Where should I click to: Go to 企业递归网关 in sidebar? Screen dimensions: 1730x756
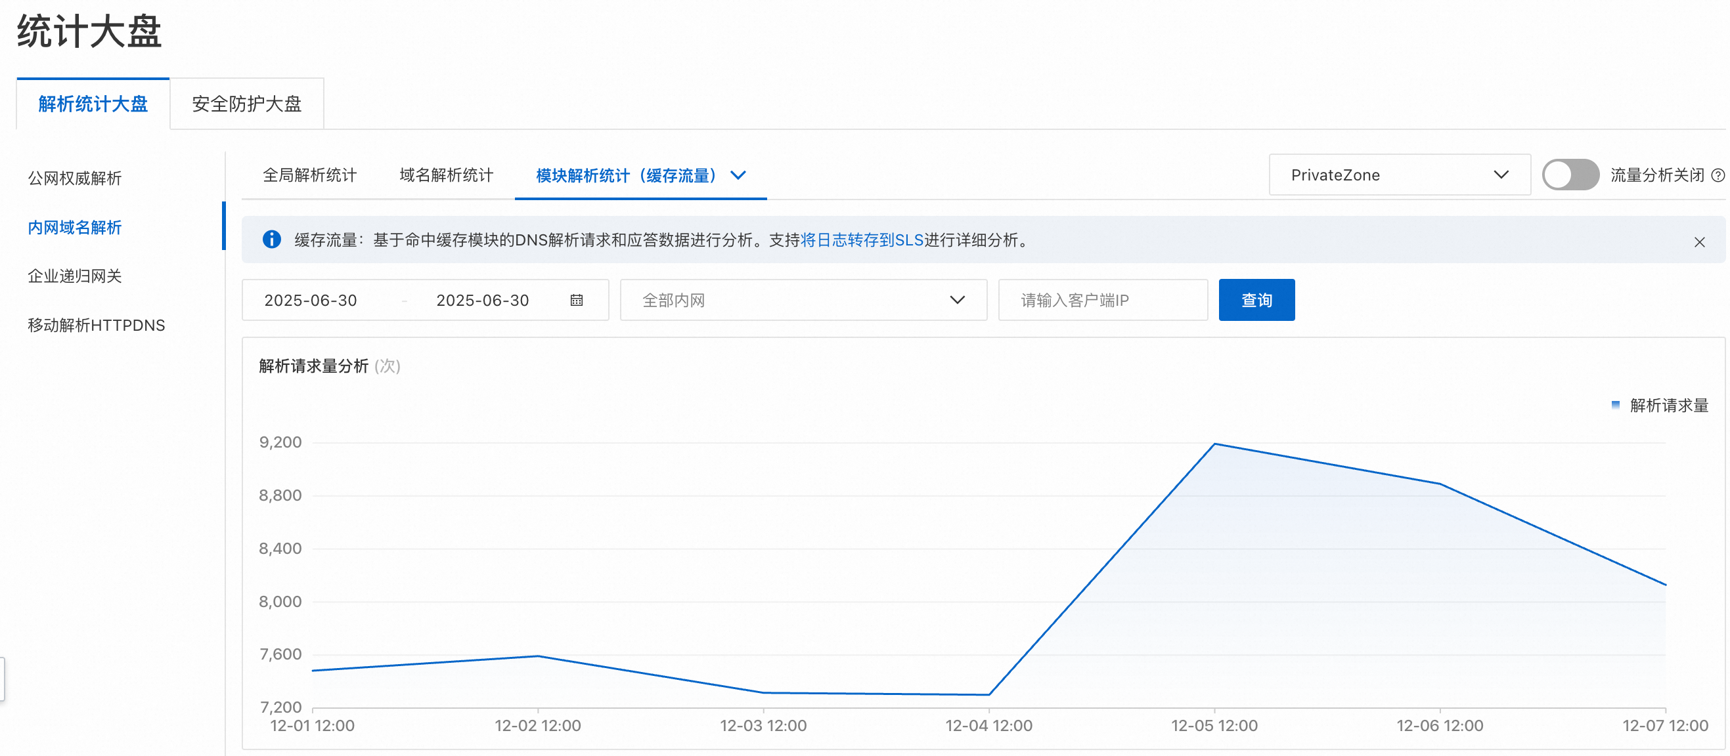pyautogui.click(x=74, y=276)
